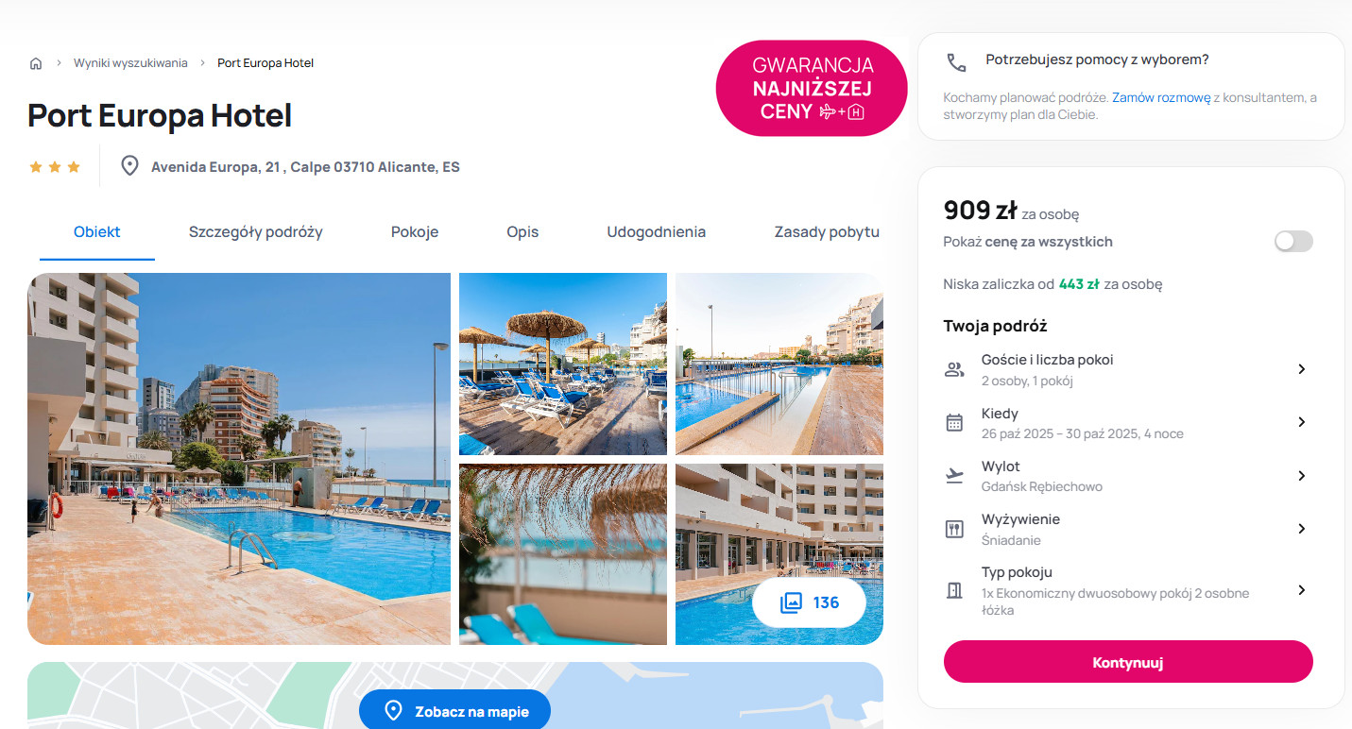Open the large pool photo thumbnail
The width and height of the screenshot is (1352, 729).
click(239, 459)
